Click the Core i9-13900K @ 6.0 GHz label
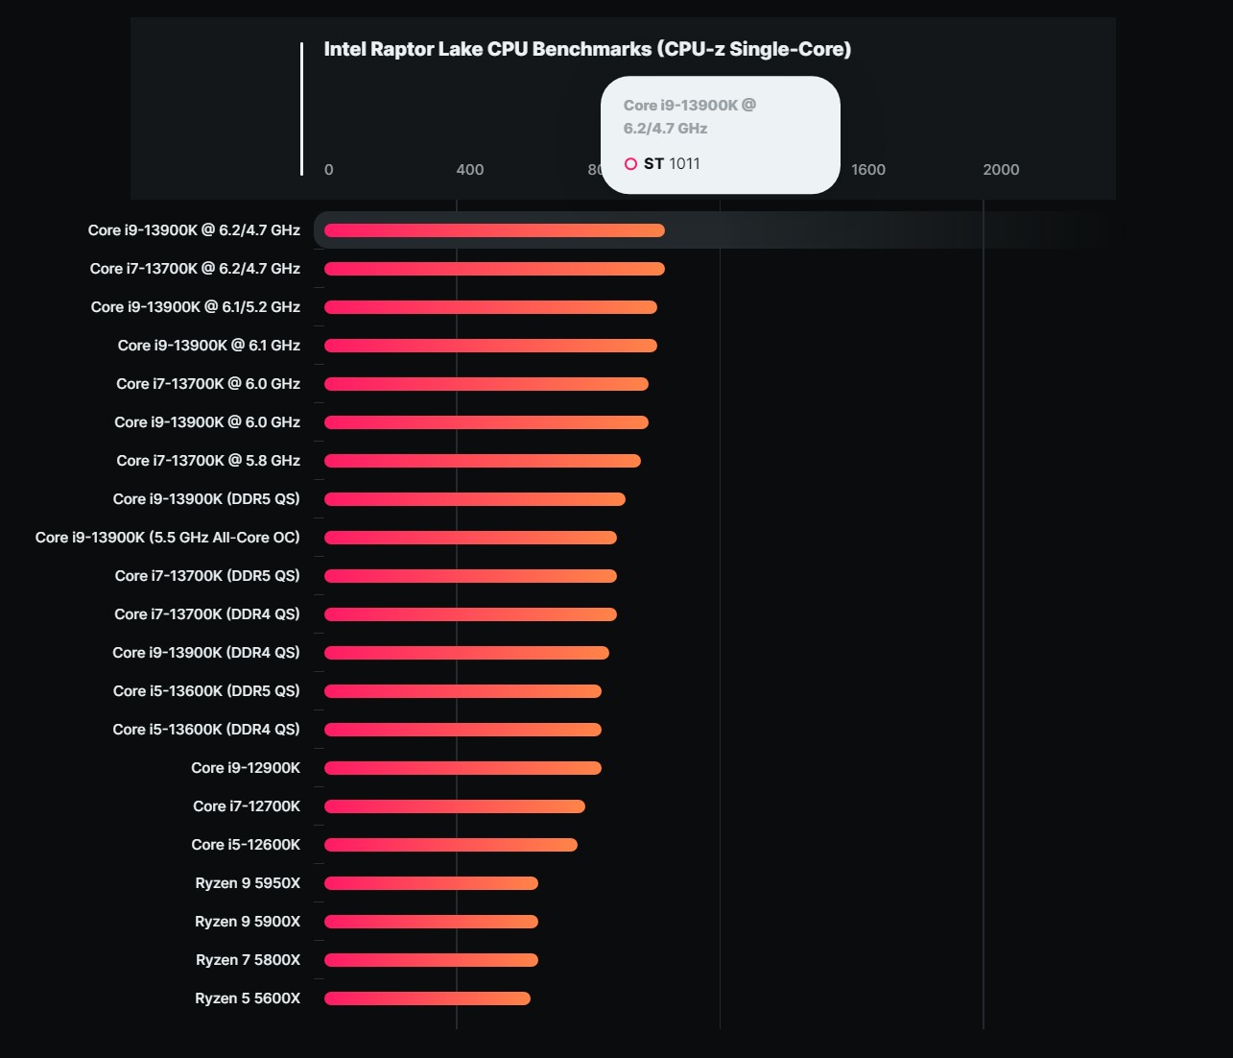Screen dimensions: 1233x1058 click(x=207, y=422)
